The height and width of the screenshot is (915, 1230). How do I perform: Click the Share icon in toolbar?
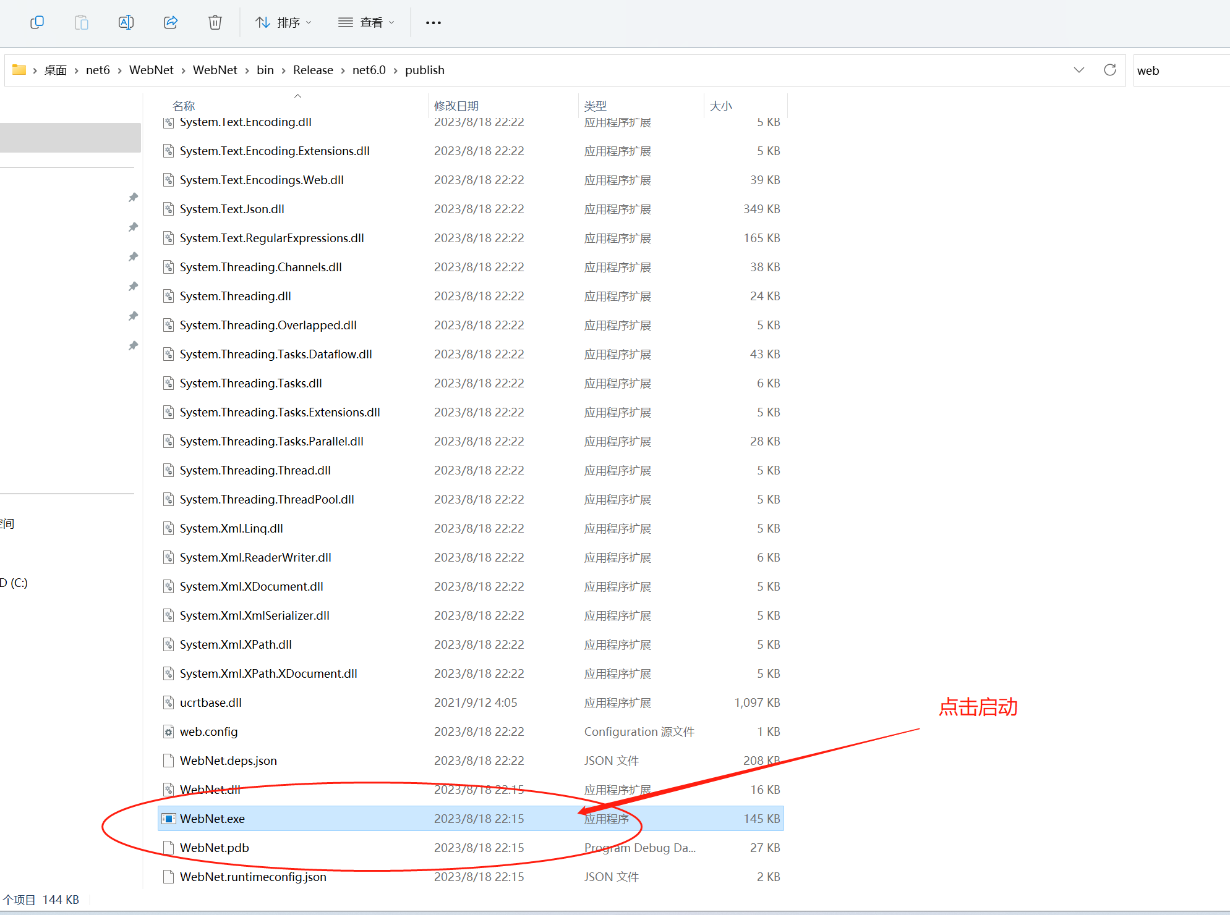[x=171, y=22]
